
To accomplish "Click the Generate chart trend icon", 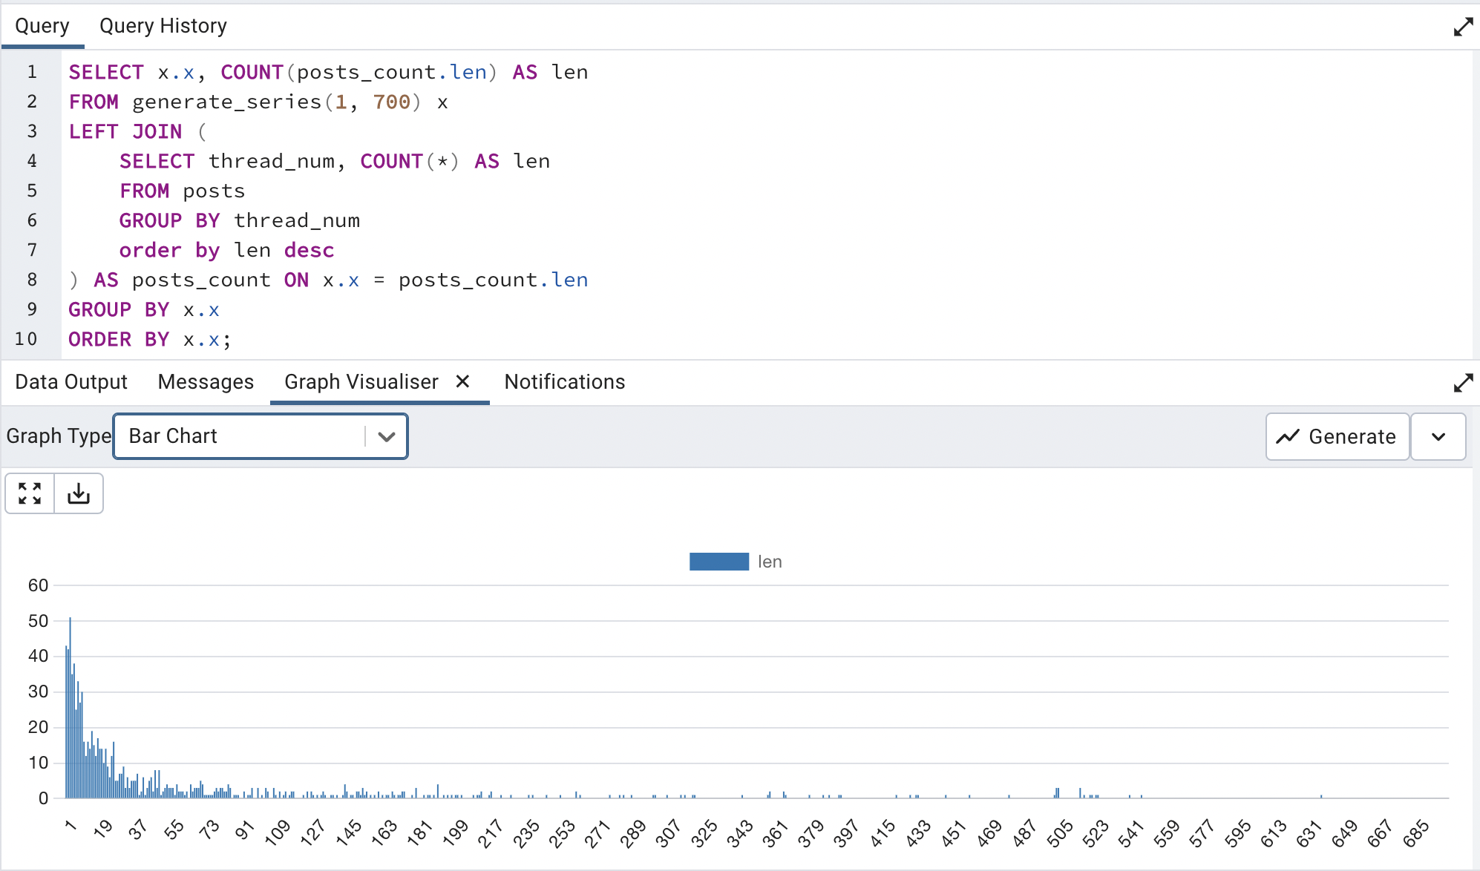I will click(1288, 437).
